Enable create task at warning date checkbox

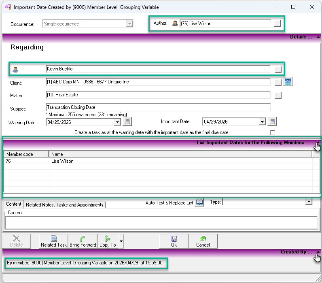point(273,132)
